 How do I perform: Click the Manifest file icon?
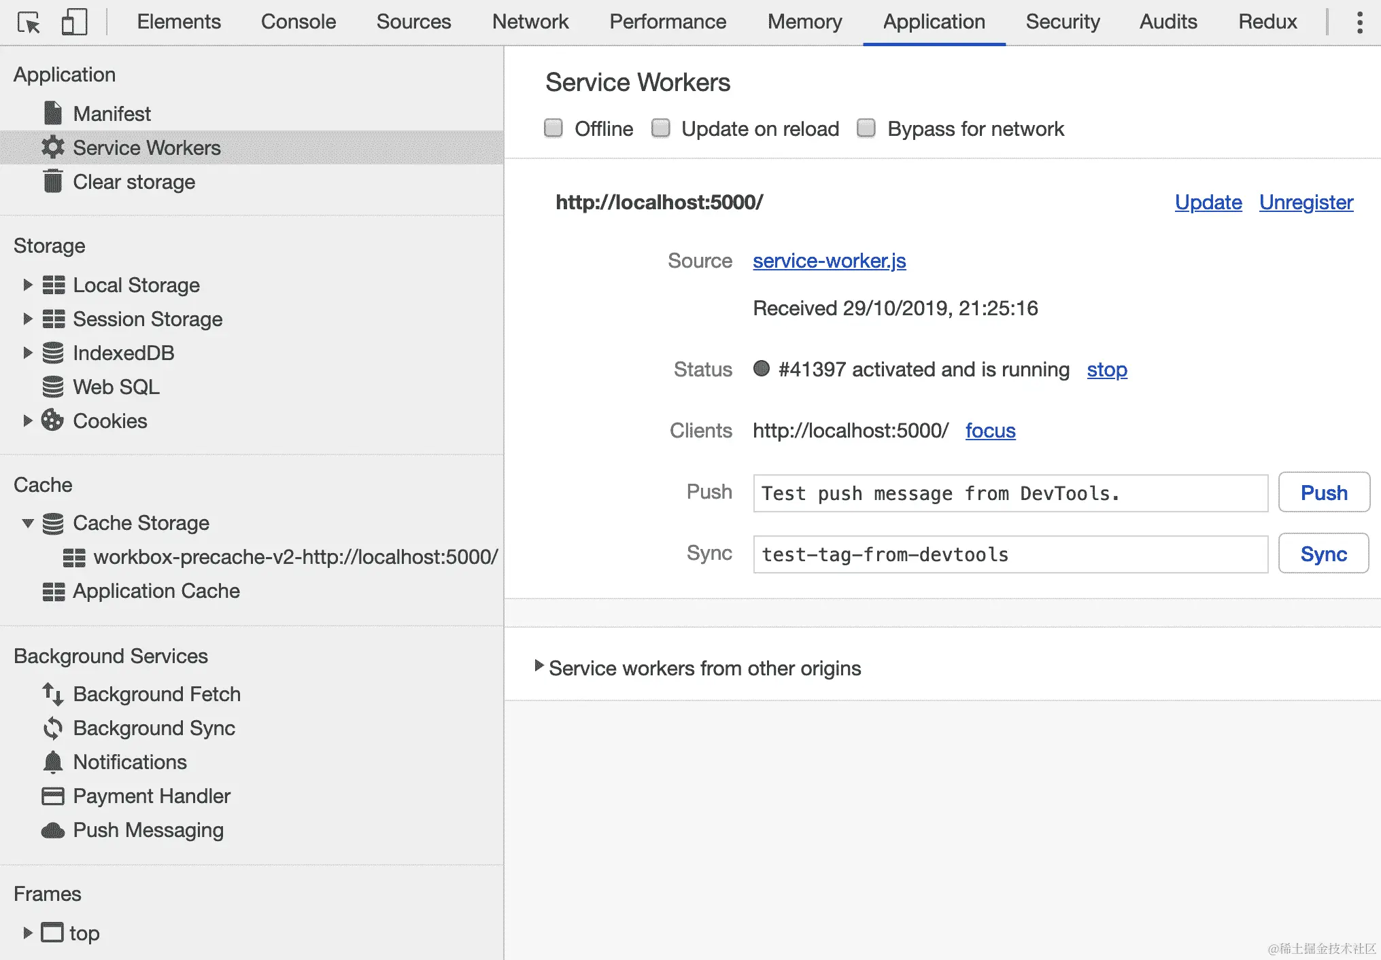point(52,113)
